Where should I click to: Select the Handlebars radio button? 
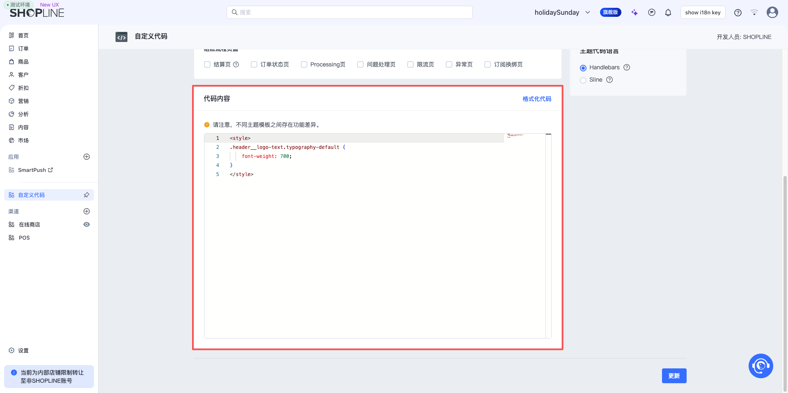pos(583,68)
